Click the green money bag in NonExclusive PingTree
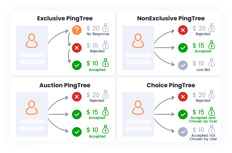 pos(211,45)
